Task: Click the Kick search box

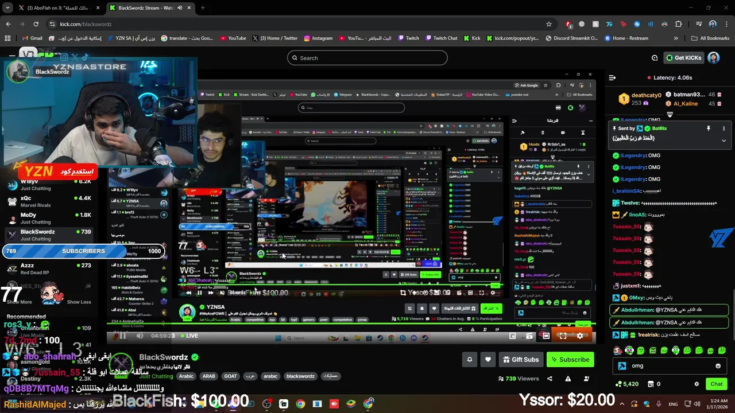Action: click(367, 58)
